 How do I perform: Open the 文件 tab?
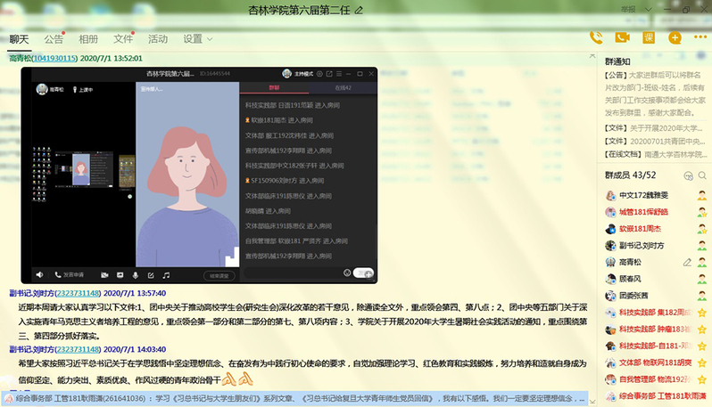(x=123, y=39)
